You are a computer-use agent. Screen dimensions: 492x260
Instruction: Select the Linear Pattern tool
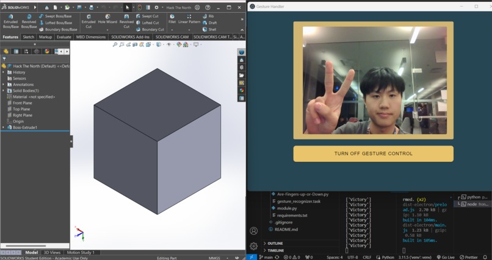pos(189,19)
